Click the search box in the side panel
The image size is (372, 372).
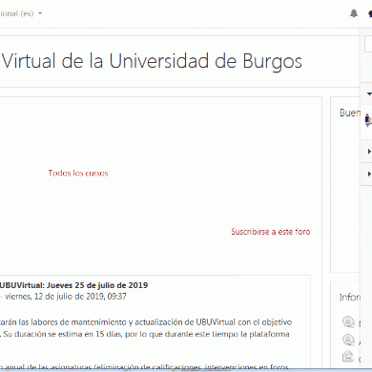coord(368,44)
